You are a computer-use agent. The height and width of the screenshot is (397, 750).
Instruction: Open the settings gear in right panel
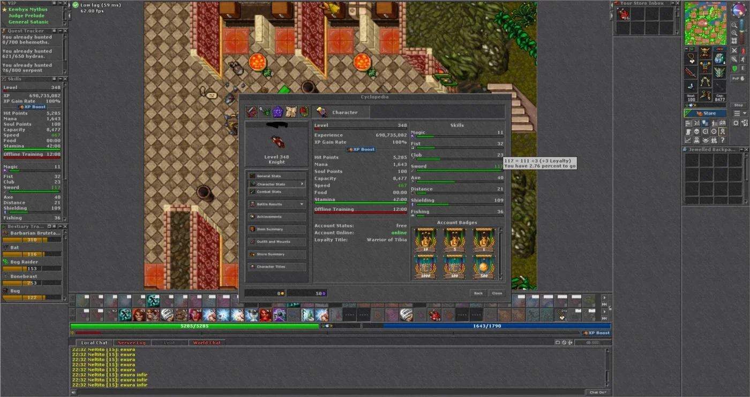click(735, 123)
